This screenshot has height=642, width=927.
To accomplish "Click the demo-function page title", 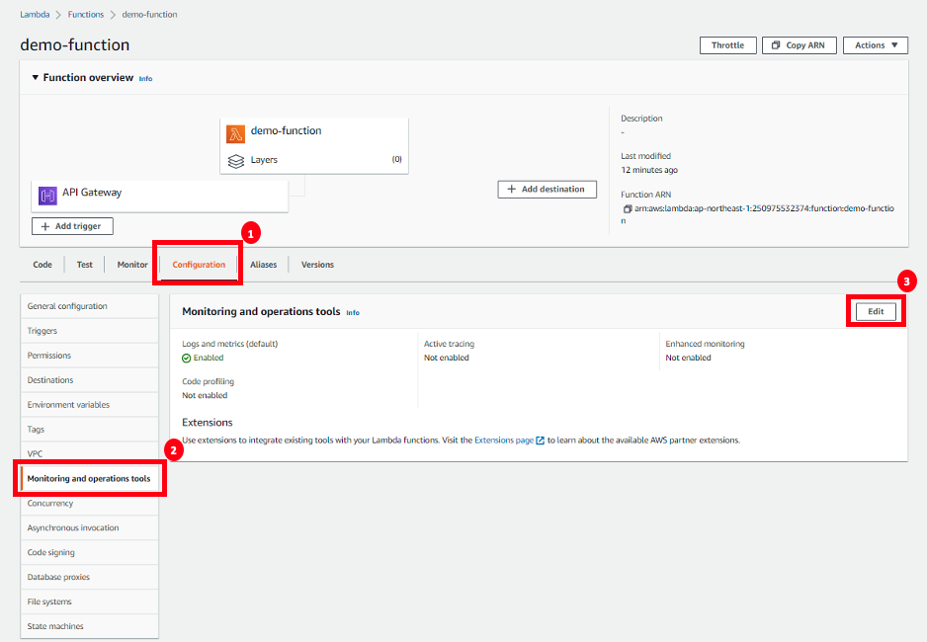I will tap(75, 44).
